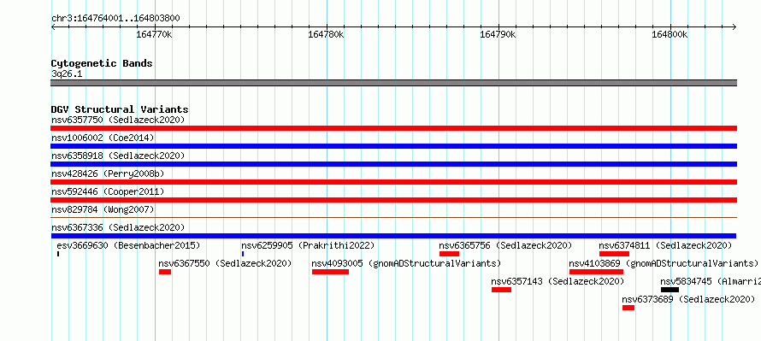
Task: Click the nsv6357750 (Sedlazeck2020) label
Action: click(118, 120)
